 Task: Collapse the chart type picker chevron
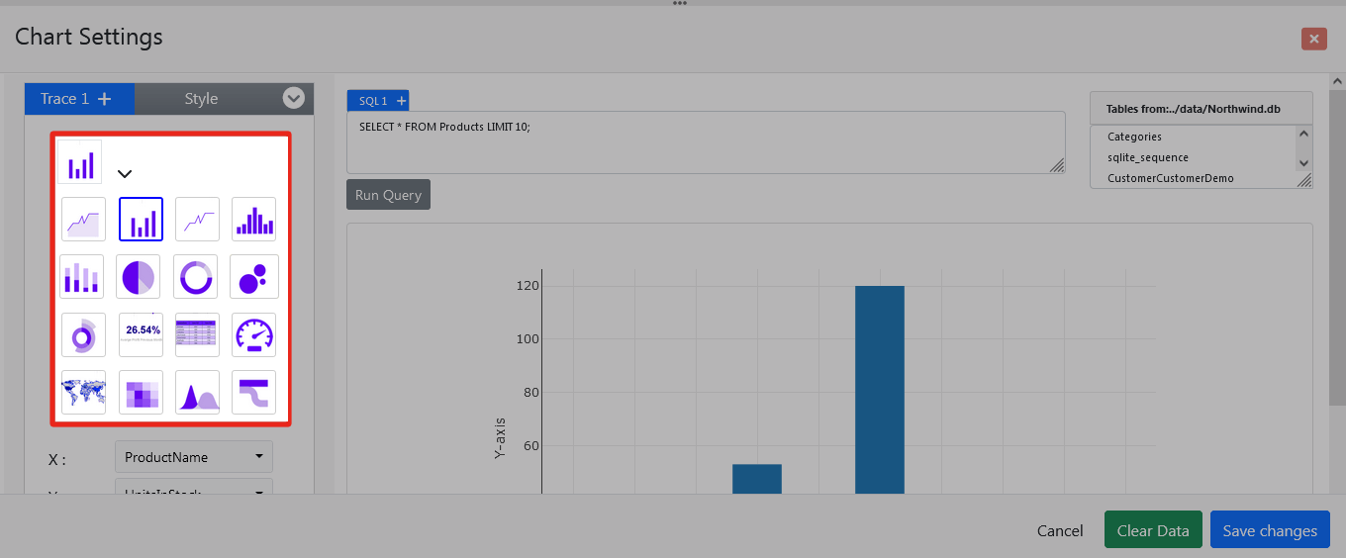click(125, 173)
